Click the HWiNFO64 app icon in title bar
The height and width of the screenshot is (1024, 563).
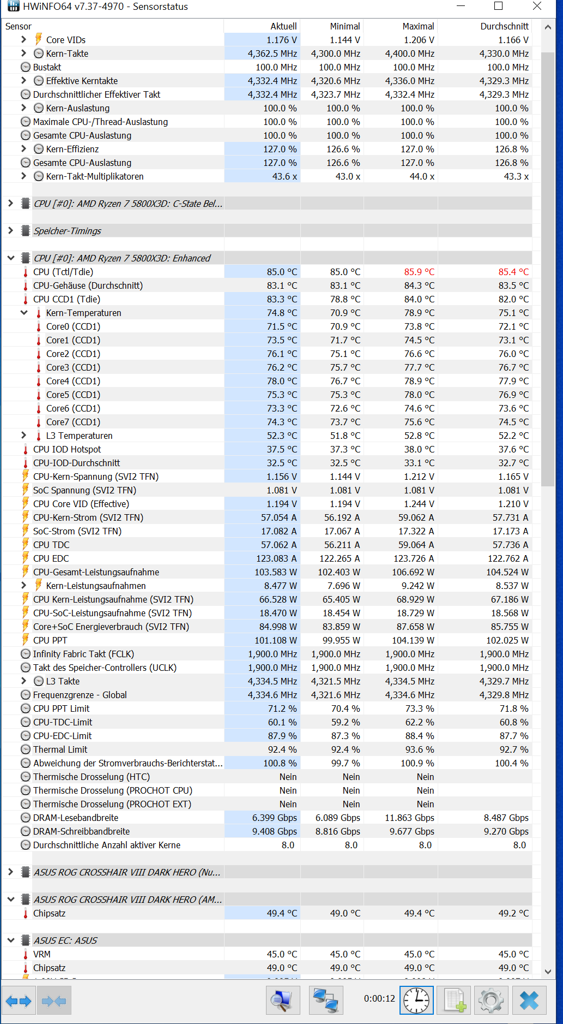[13, 7]
